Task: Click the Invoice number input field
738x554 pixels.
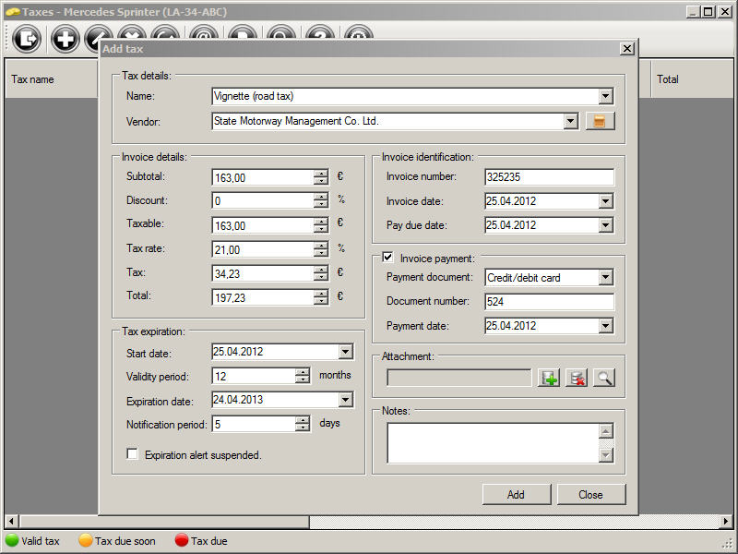Action: [548, 177]
